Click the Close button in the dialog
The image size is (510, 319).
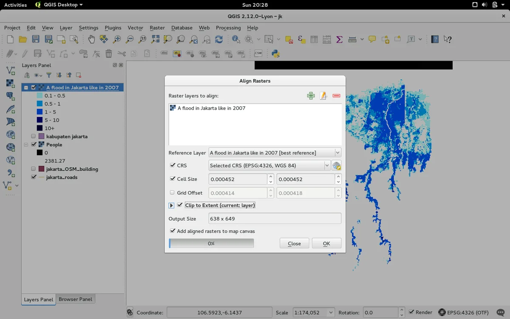[294, 243]
